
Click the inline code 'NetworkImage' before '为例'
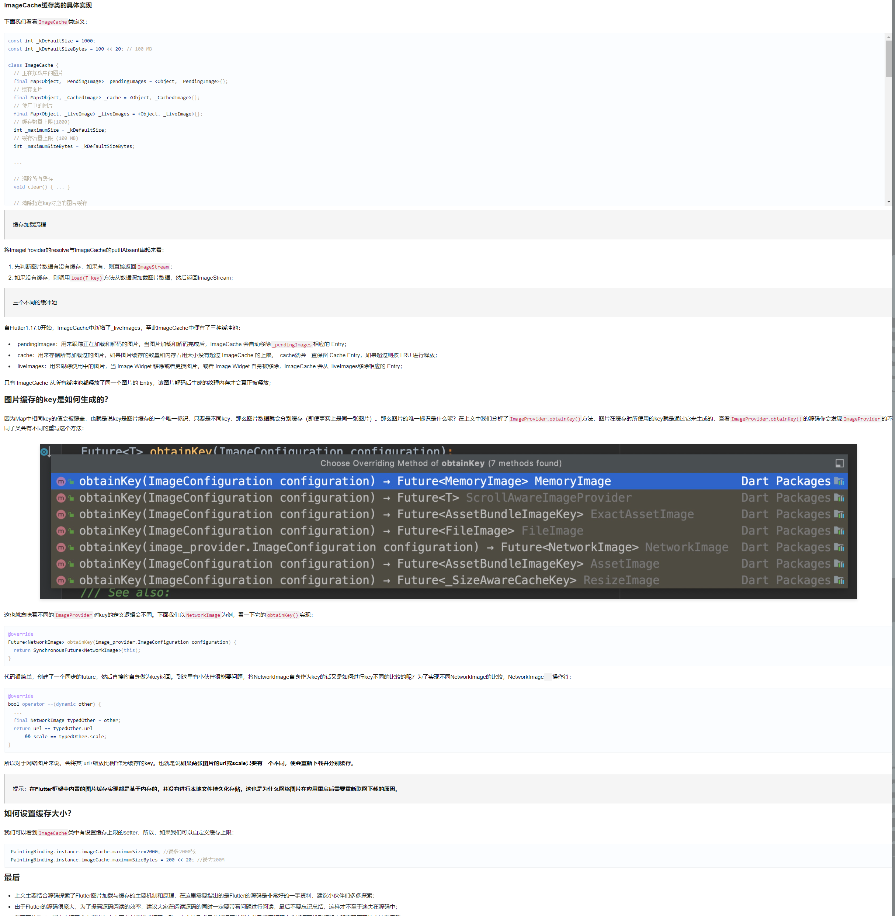(x=203, y=615)
